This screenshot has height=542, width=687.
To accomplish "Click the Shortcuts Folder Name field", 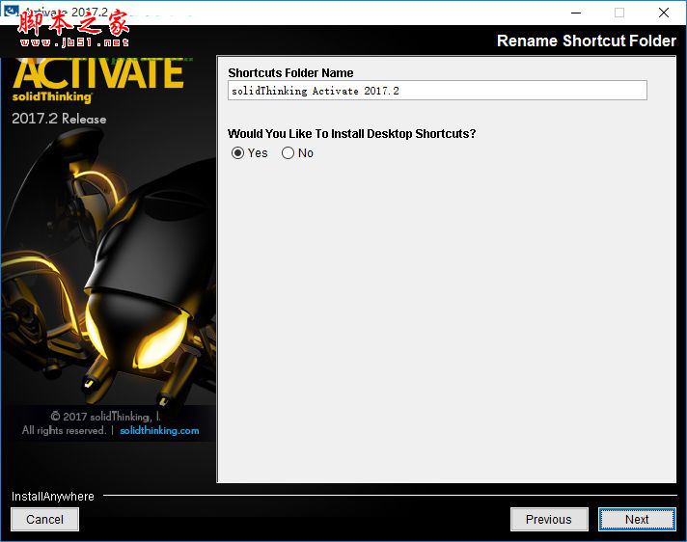I will click(437, 91).
